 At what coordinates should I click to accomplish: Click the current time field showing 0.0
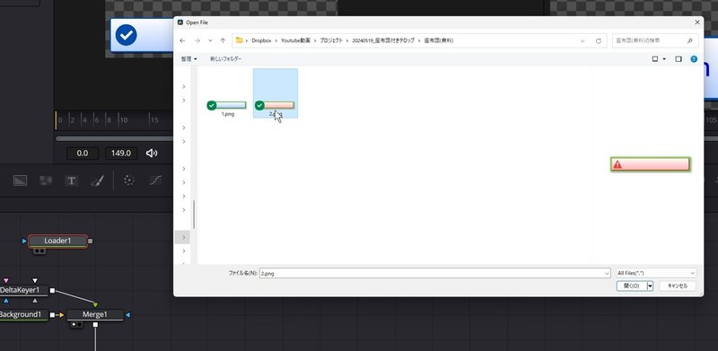(x=83, y=153)
